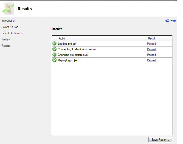Click green check icon for Loading project
183x144 pixels.
[x=54, y=44]
